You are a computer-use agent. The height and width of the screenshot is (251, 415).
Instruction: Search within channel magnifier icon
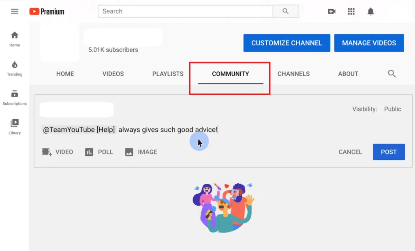click(x=392, y=74)
